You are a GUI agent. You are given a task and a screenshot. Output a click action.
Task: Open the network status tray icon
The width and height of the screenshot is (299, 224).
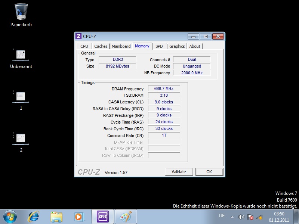259,217
